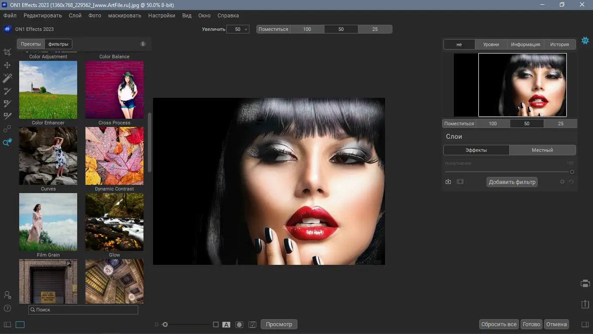
Task: Activate the zoom and pan view tool
Action: coord(7,142)
